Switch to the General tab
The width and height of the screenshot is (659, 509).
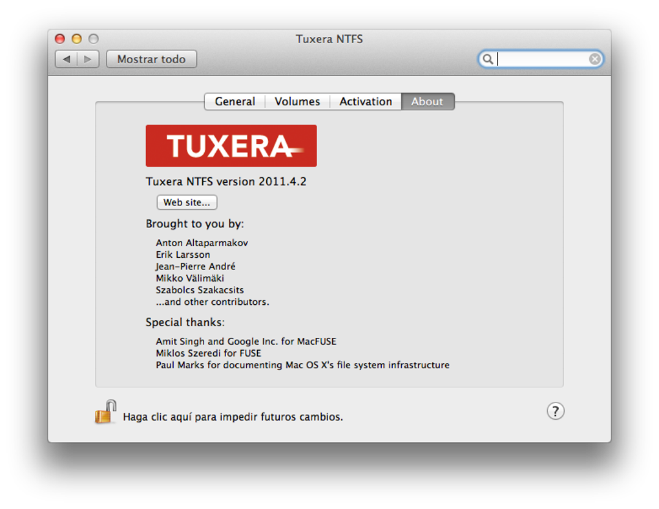(x=235, y=101)
